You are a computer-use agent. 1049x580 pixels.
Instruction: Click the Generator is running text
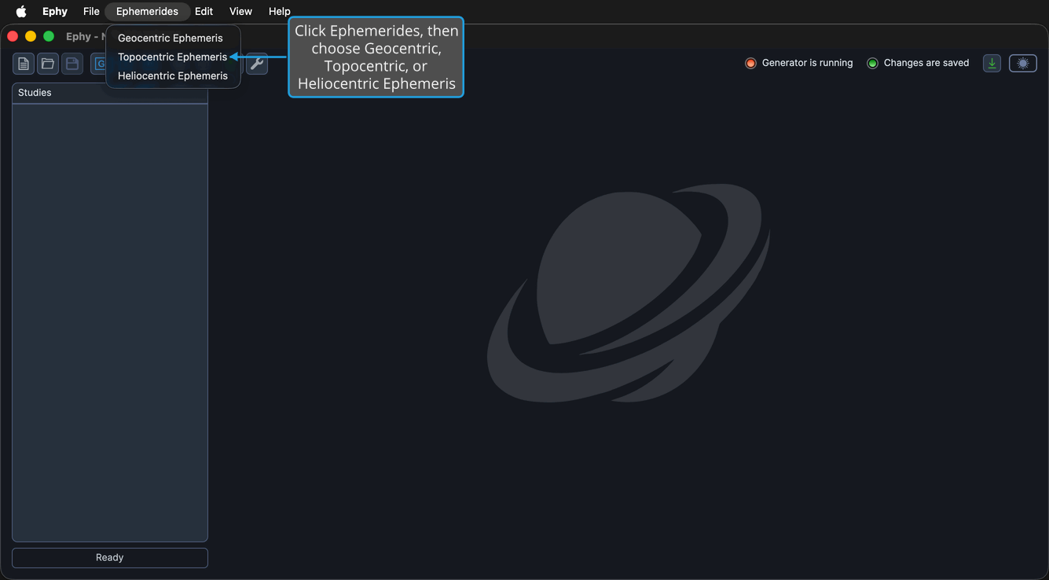[807, 63]
